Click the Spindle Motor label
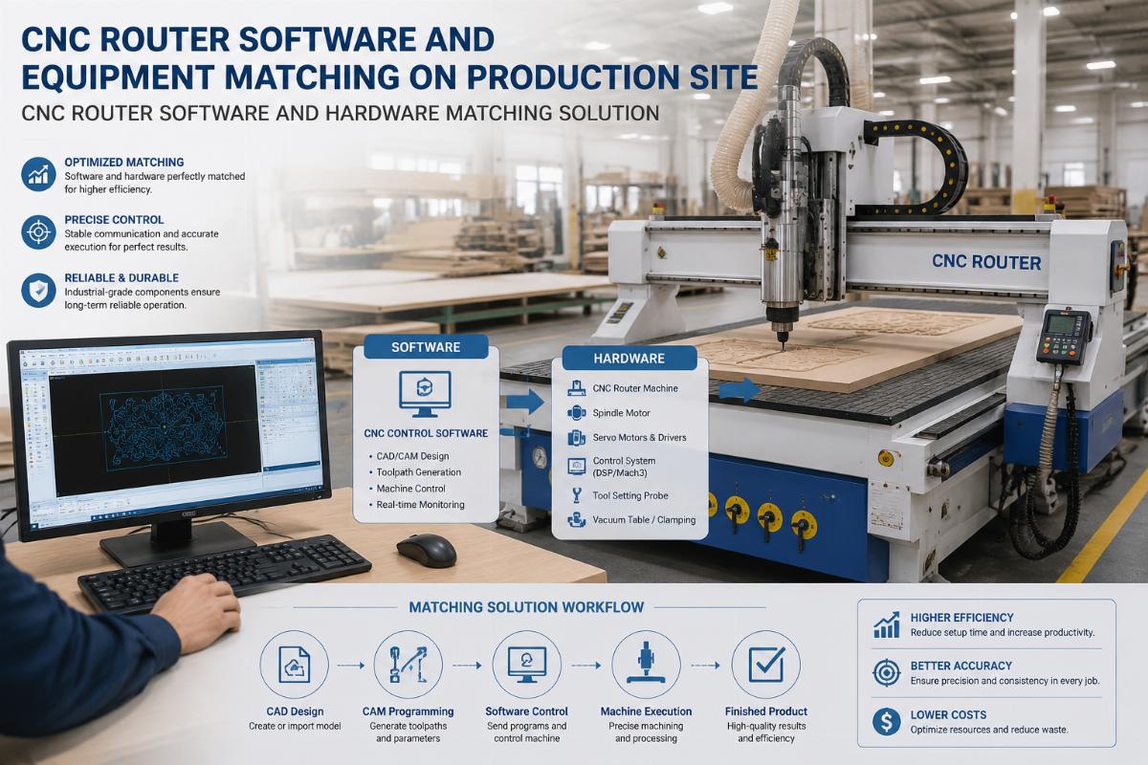 621,413
